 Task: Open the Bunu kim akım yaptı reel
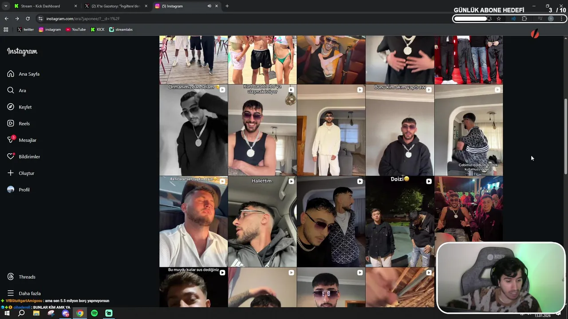coord(400,130)
